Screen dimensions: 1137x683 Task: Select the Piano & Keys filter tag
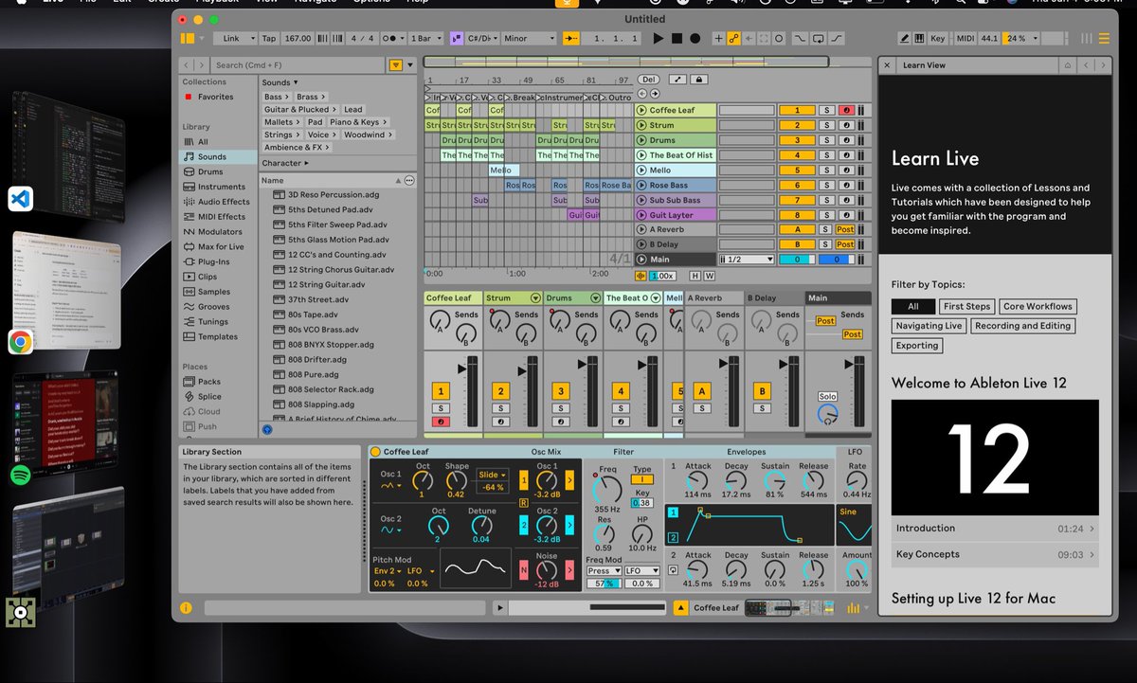point(357,122)
